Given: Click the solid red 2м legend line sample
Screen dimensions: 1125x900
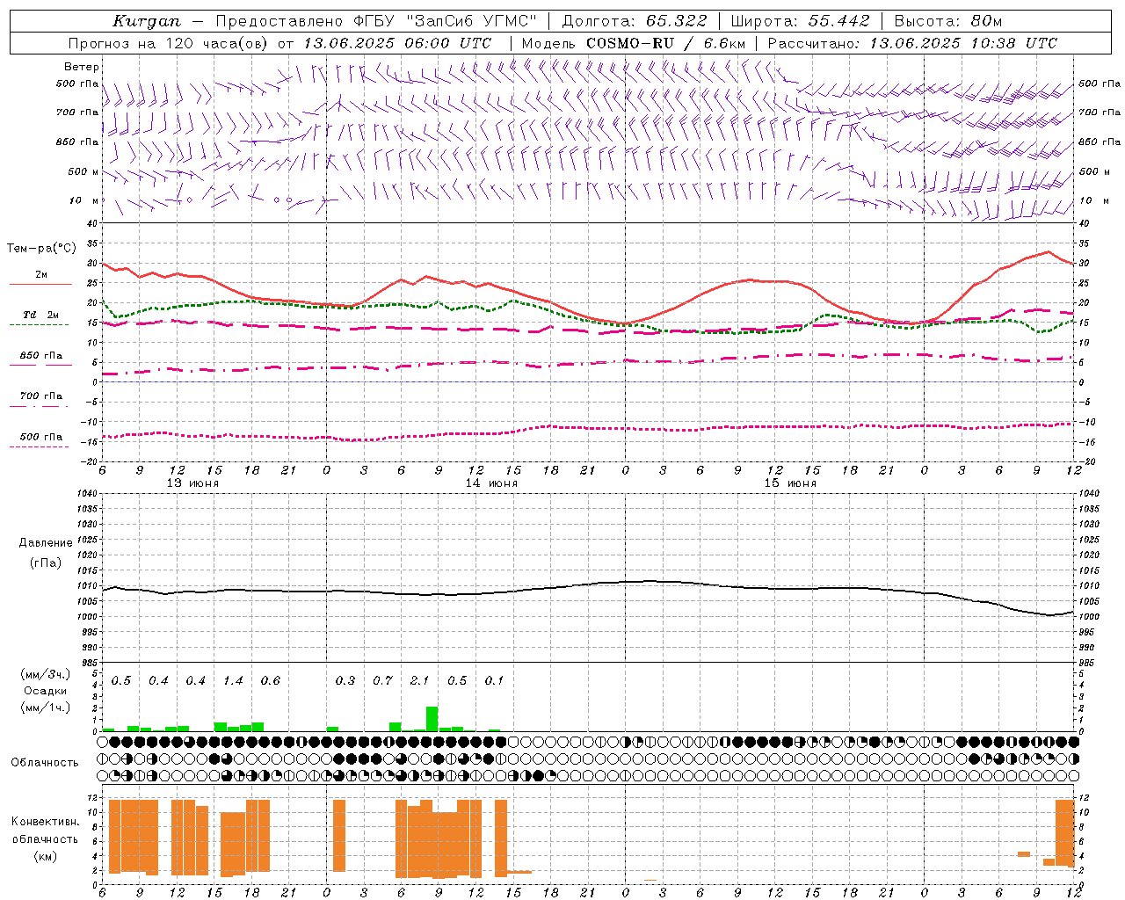Looking at the screenshot, I should (40, 285).
